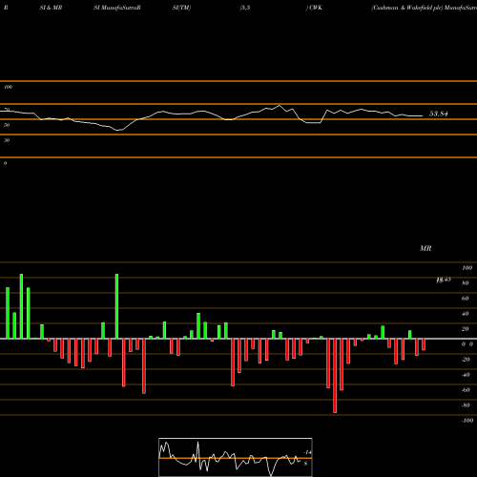
Task: Click the MR current value near 12.45
Action: point(444,280)
